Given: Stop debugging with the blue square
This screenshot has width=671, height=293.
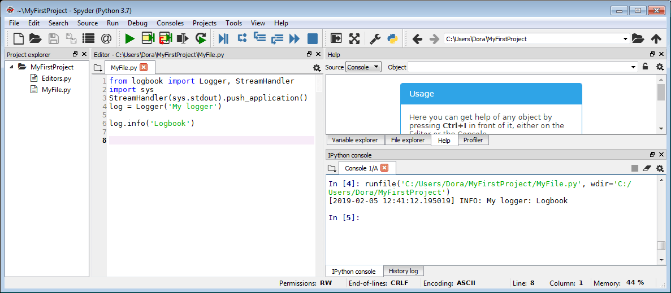Looking at the screenshot, I should (x=312, y=38).
